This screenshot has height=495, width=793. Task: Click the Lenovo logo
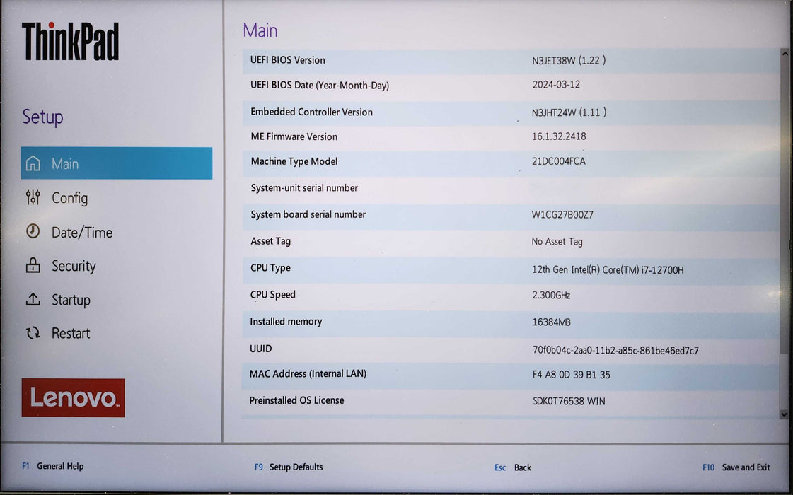pyautogui.click(x=74, y=398)
